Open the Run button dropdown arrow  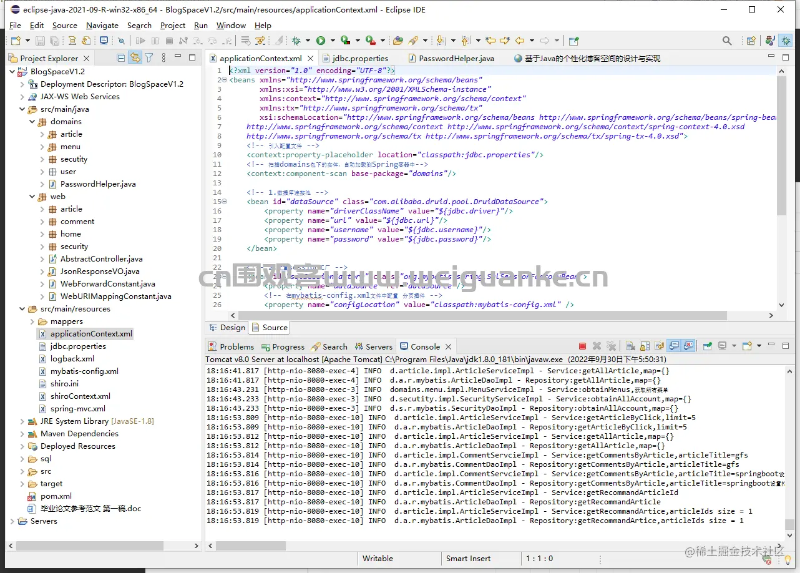333,41
